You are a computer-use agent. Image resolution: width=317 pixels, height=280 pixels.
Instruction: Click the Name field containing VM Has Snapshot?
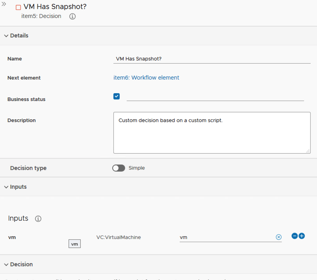click(212, 59)
